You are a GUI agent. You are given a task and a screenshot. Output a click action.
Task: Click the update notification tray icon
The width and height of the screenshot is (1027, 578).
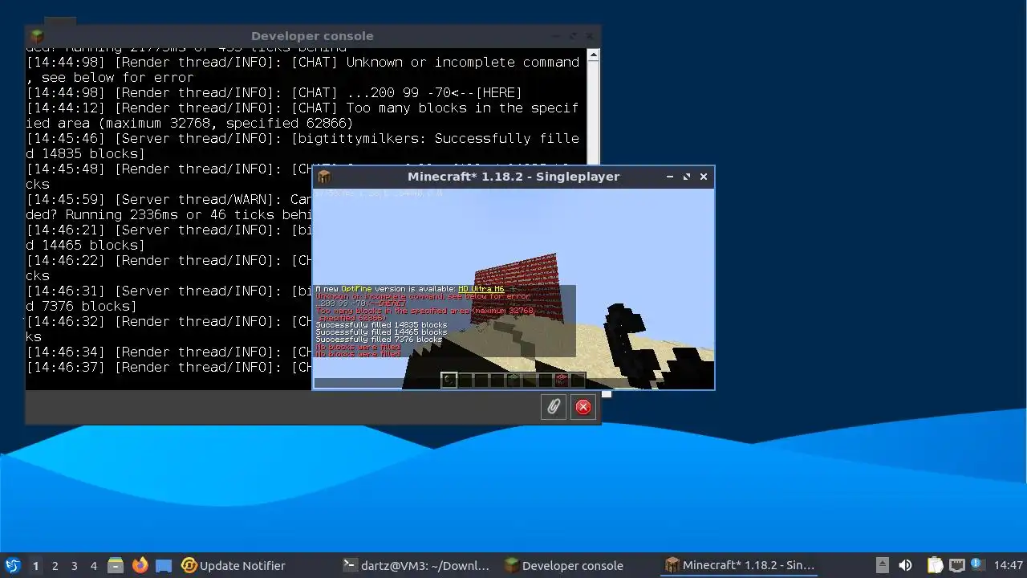976,564
